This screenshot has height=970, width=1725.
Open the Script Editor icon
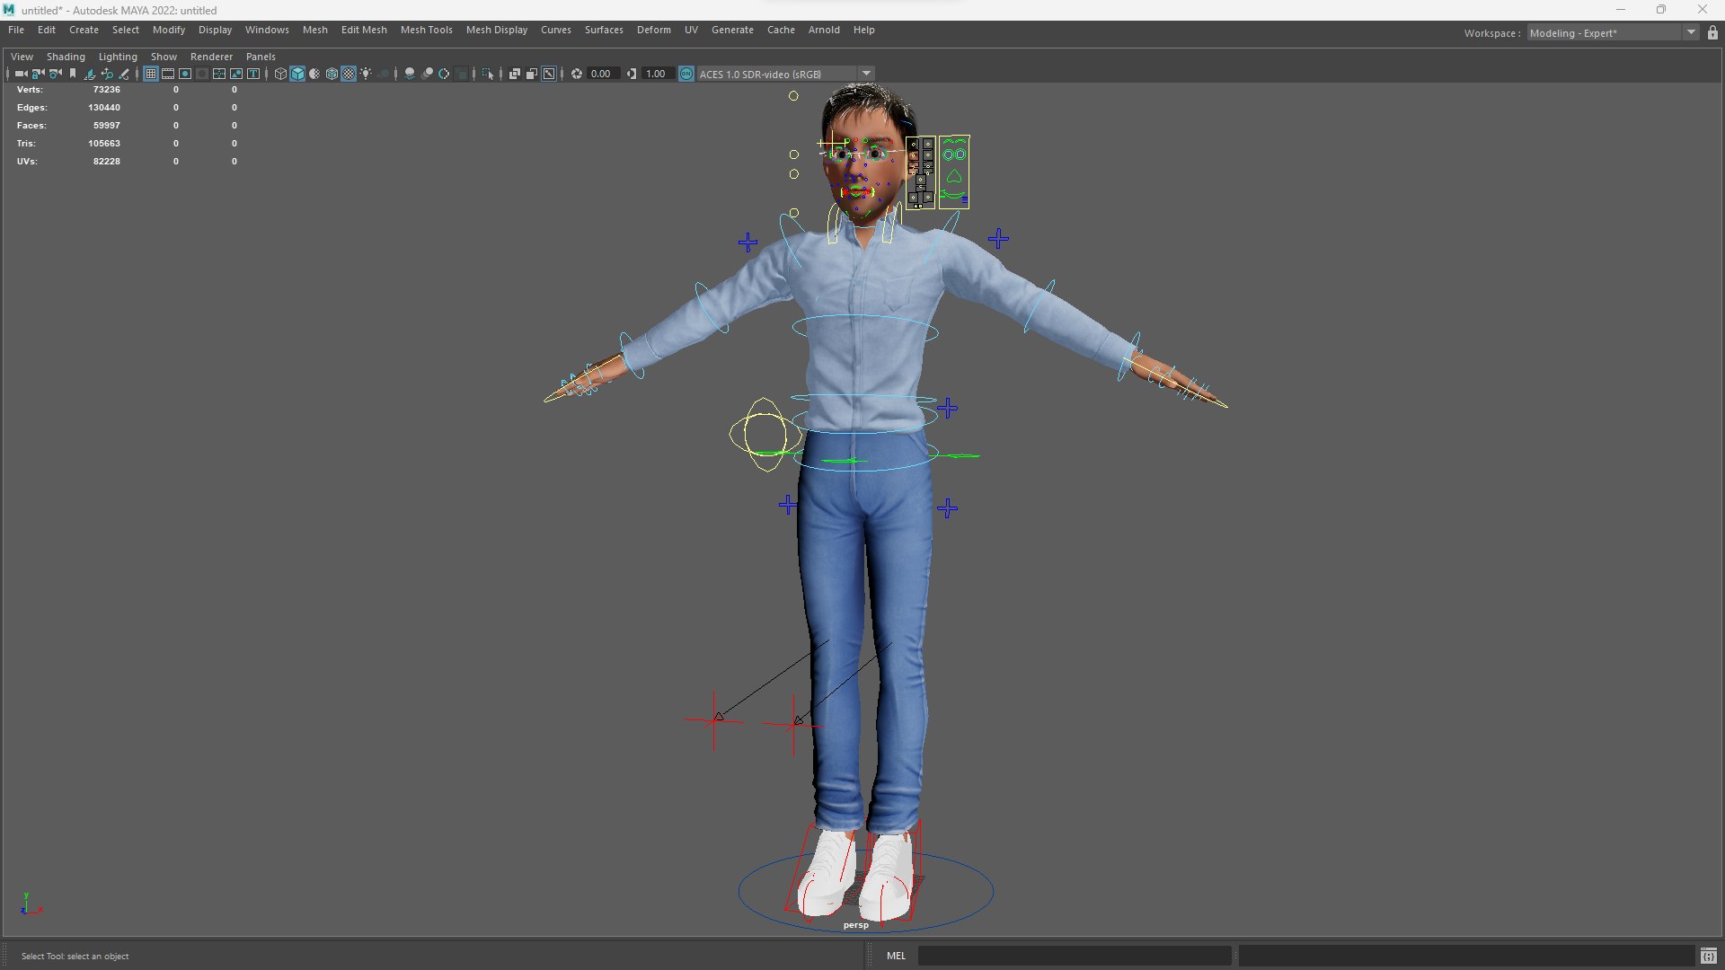[1708, 956]
